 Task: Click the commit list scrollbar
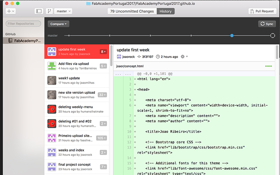click(111, 56)
